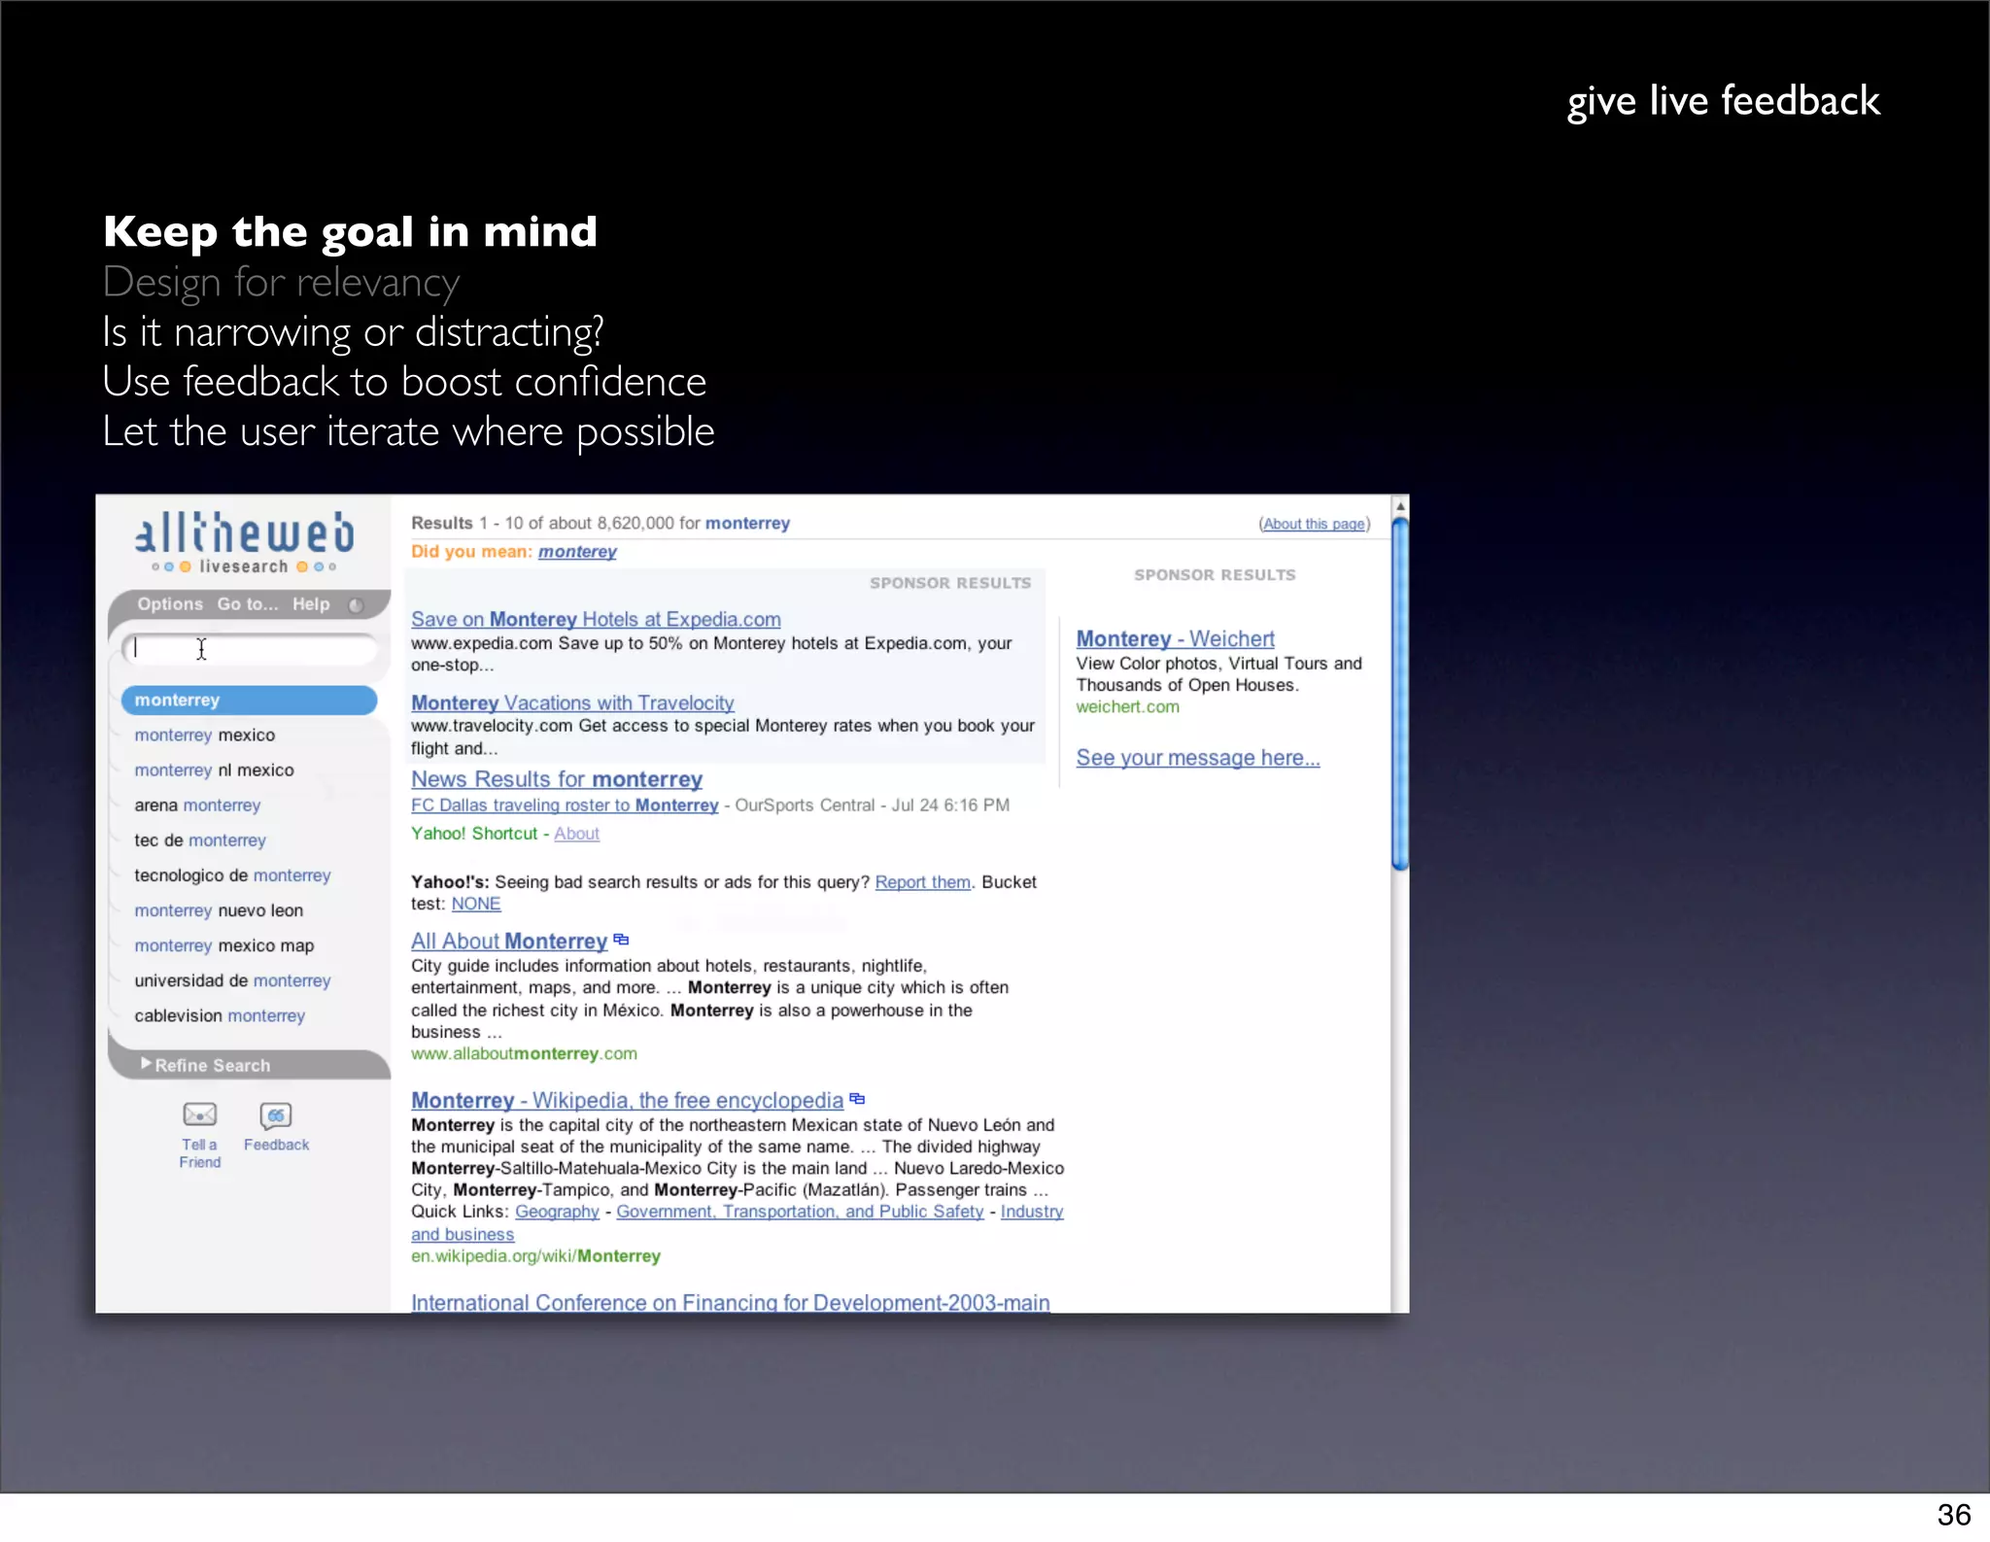Open the Options menu
This screenshot has width=1990, height=1542.
(170, 603)
